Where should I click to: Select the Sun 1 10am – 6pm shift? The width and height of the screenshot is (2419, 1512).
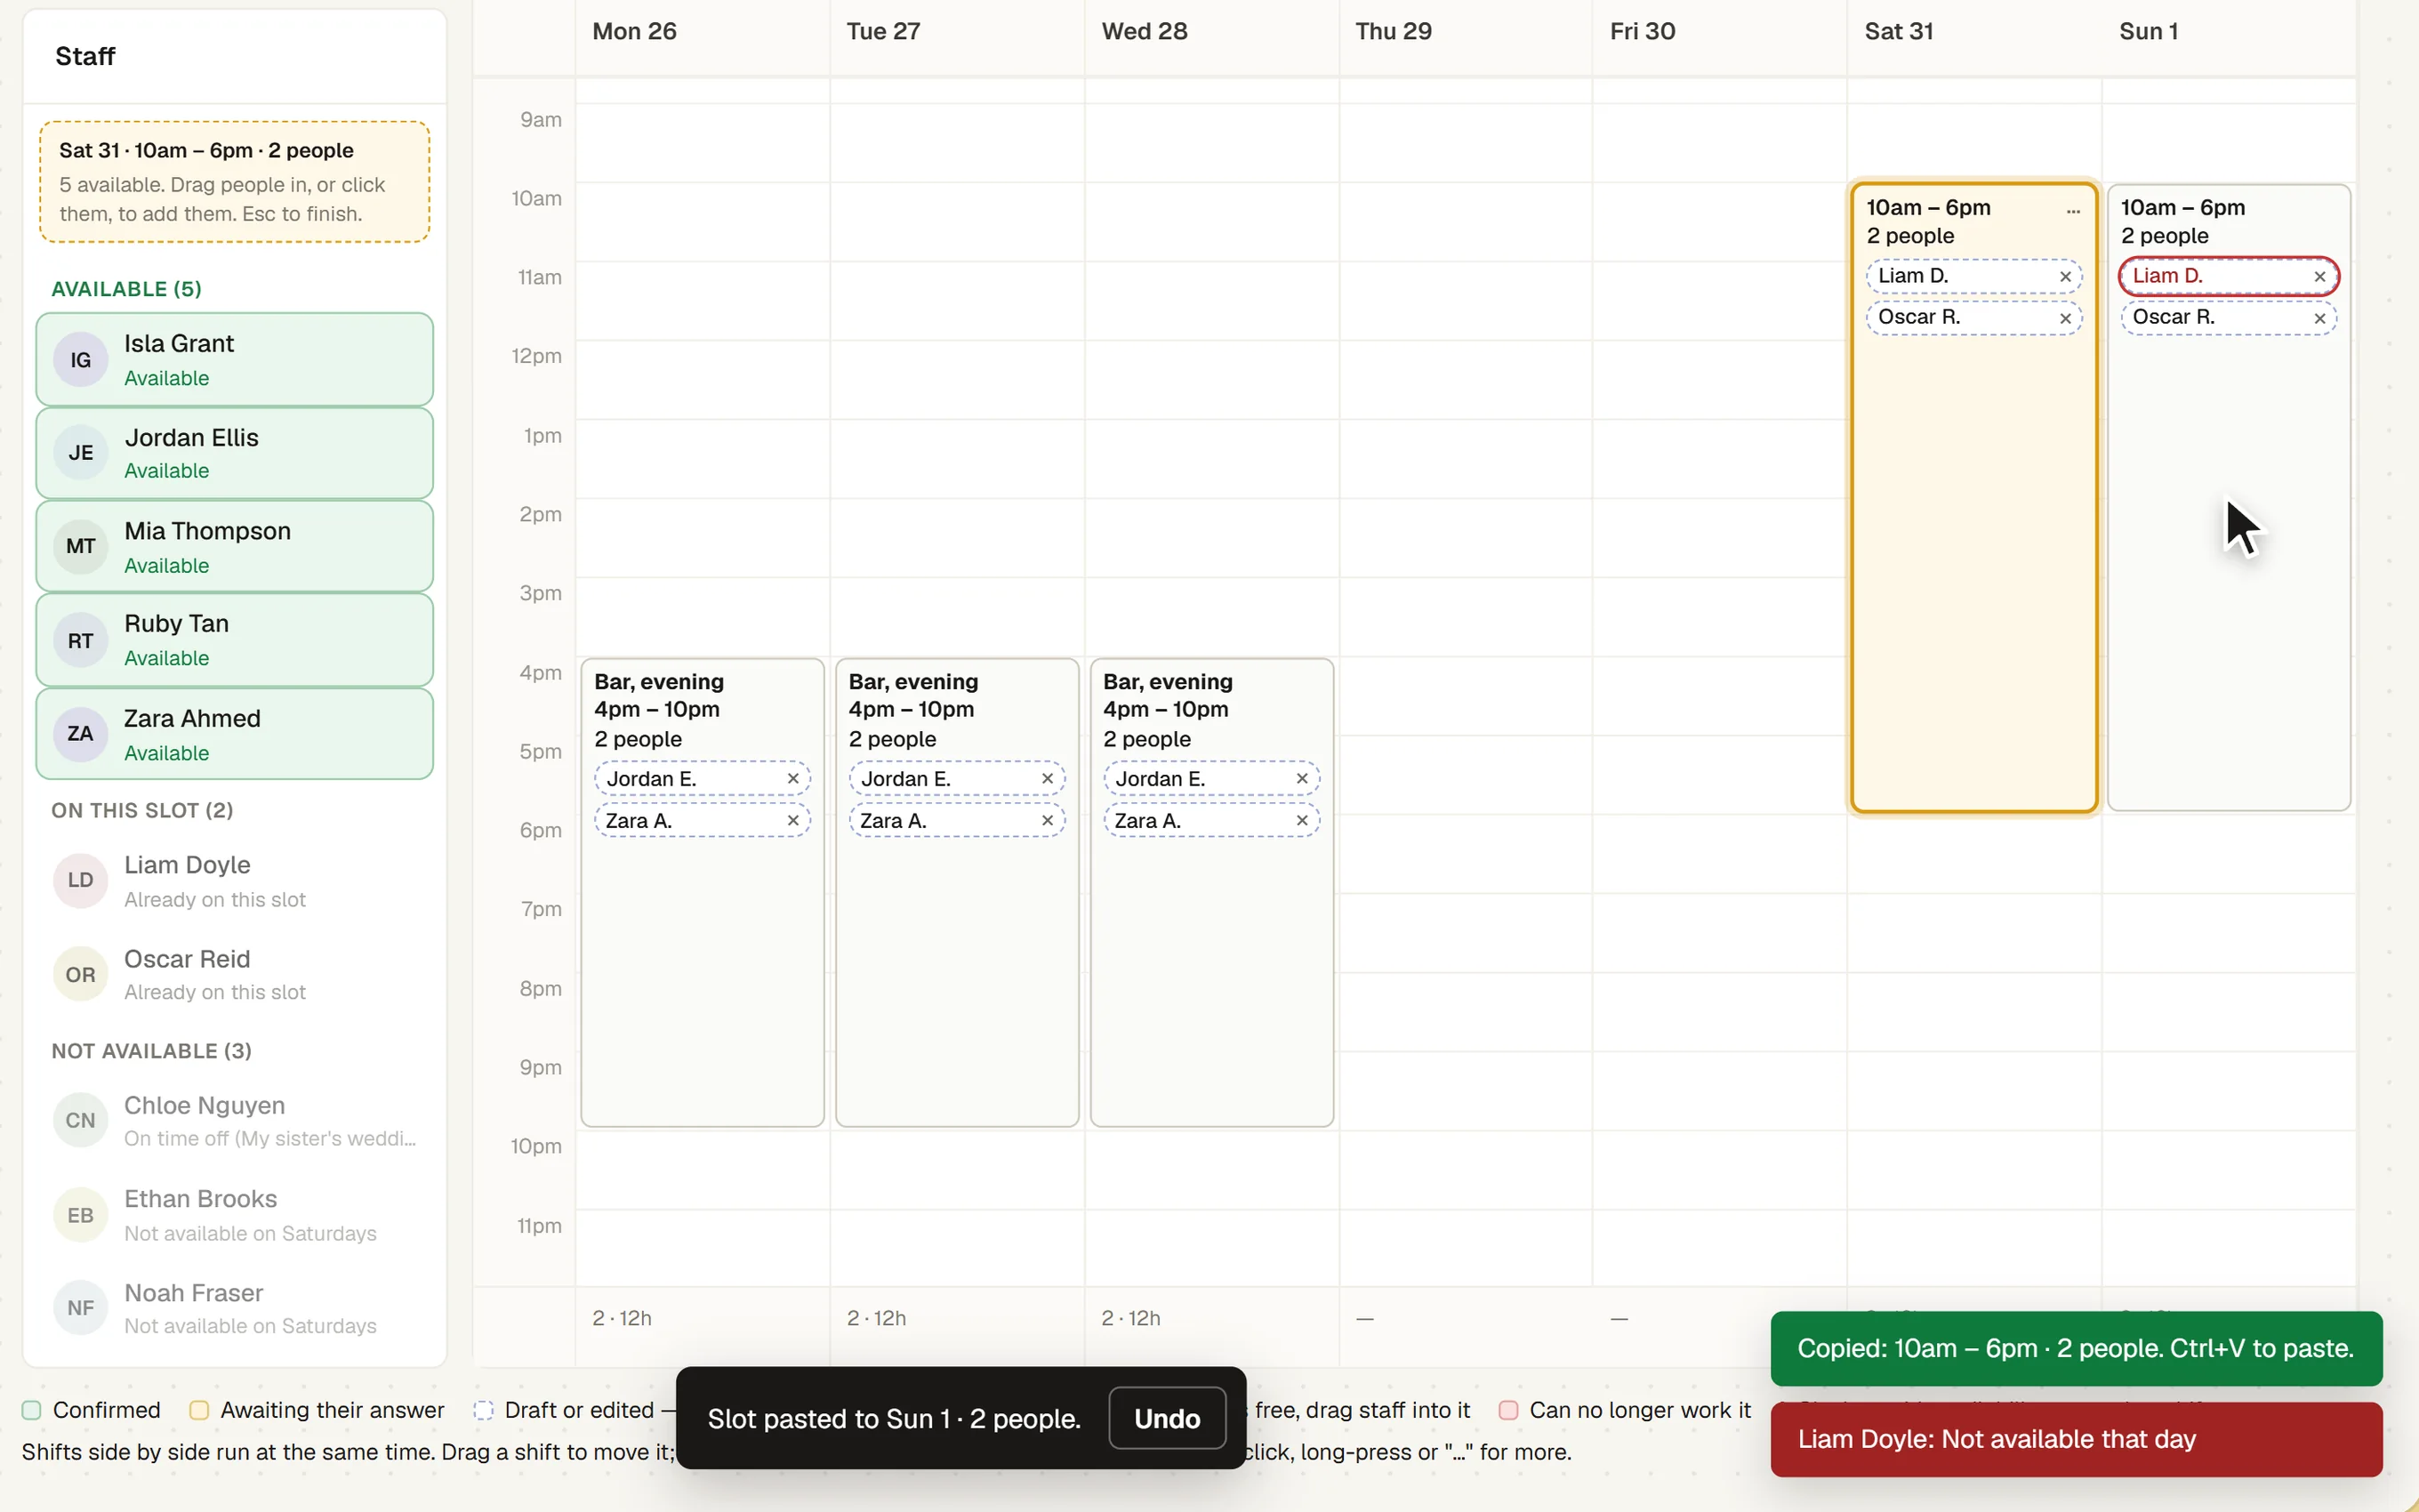click(x=2229, y=498)
